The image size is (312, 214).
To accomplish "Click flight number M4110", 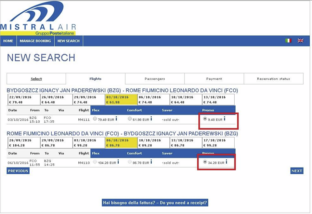I will tap(84, 163).
